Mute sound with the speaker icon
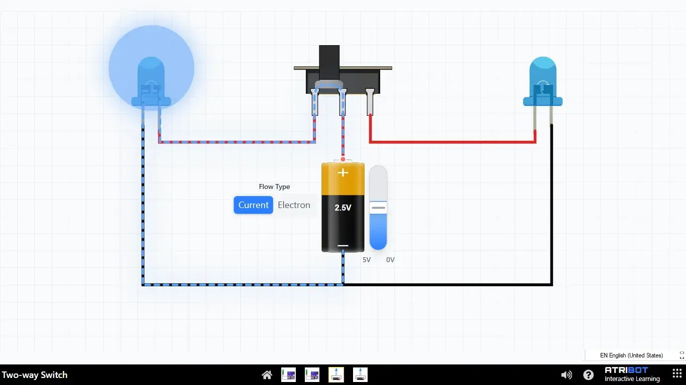 click(x=566, y=375)
